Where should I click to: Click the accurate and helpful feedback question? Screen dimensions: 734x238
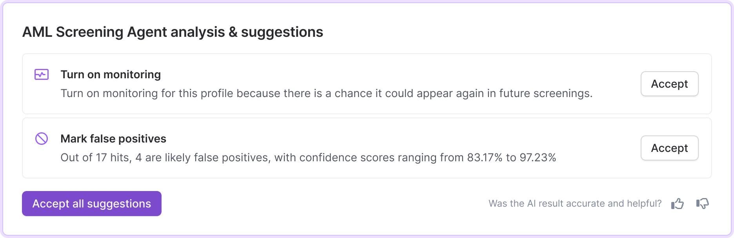[x=575, y=204]
